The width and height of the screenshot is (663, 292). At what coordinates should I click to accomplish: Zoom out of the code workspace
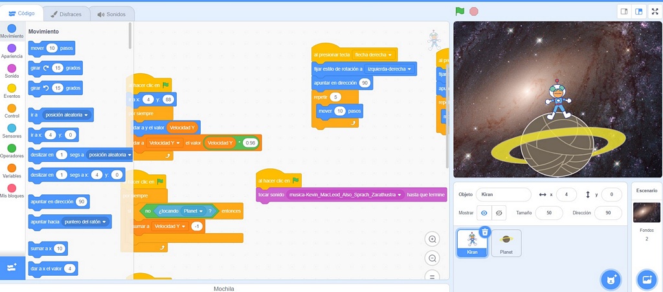tap(433, 258)
